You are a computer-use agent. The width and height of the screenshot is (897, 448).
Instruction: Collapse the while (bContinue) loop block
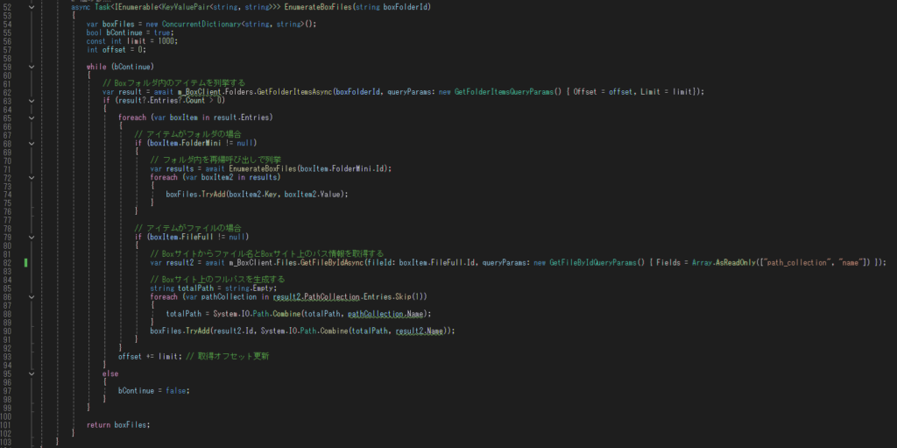tap(32, 66)
